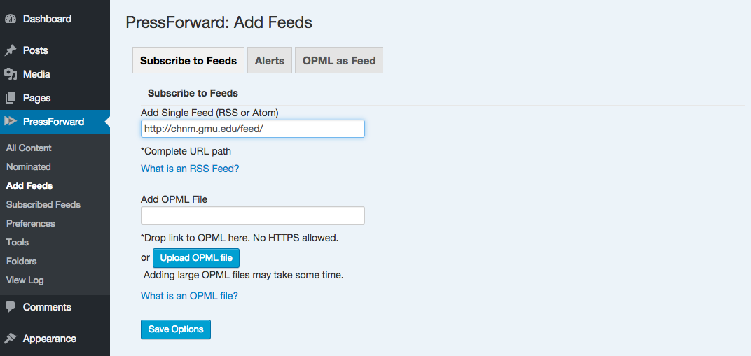Select the PressForward menu item
Image resolution: width=751 pixels, height=356 pixels.
click(x=55, y=122)
